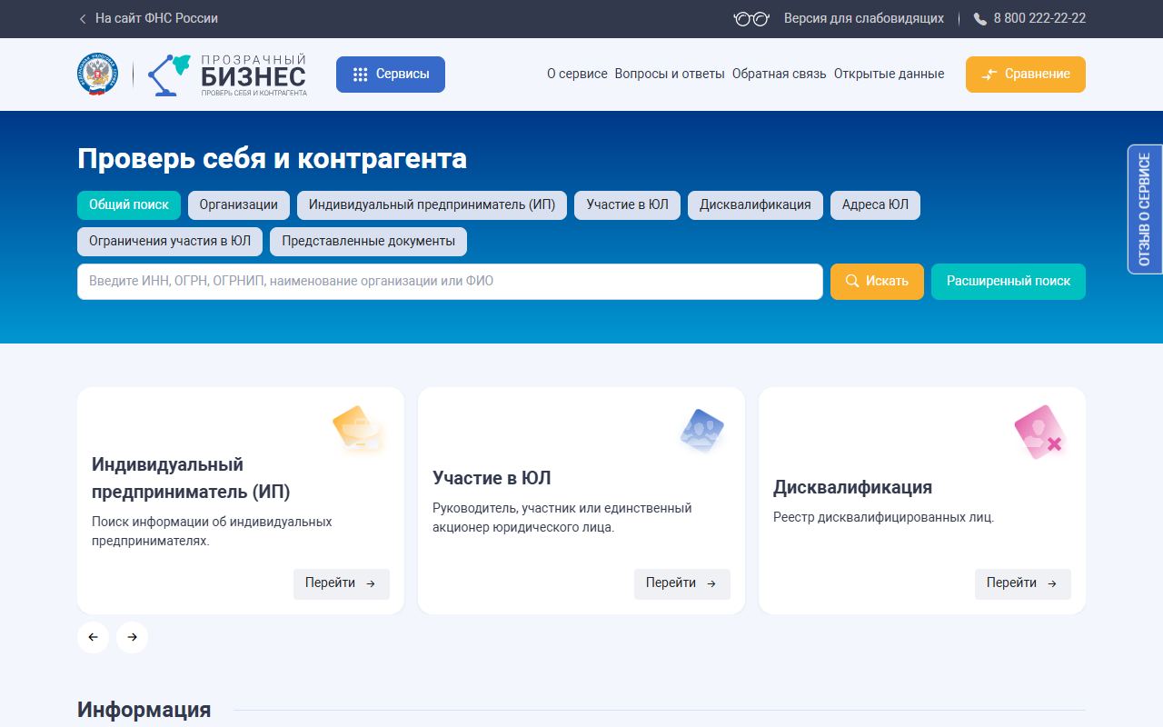1163x727 pixels.
Task: Click the glasses icon for visually impaired version
Action: point(751,18)
